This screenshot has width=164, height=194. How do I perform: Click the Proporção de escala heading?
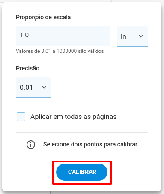[x=43, y=17]
